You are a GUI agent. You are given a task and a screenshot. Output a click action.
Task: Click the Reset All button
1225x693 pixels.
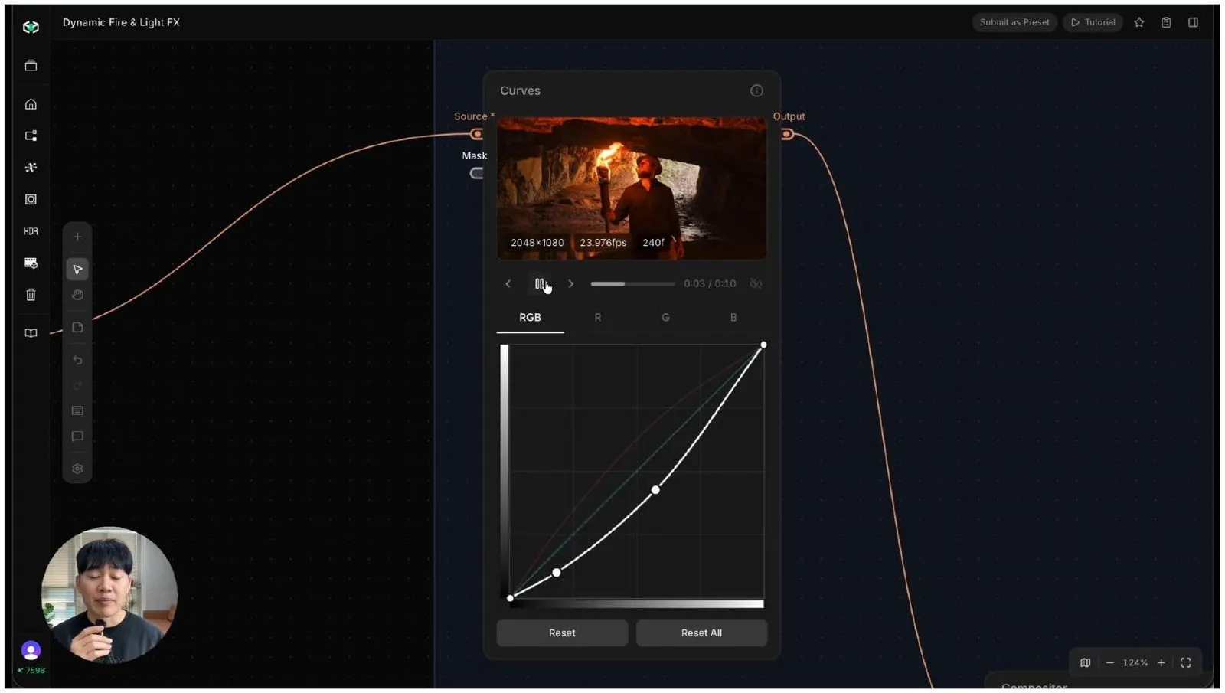click(x=701, y=633)
